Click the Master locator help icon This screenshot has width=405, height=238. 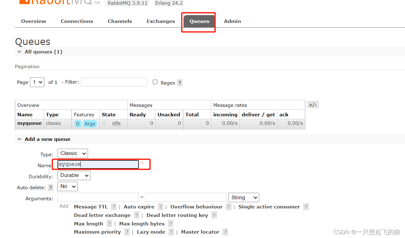click(225, 232)
